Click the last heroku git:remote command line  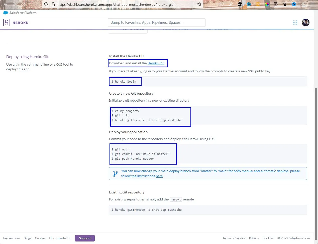[147, 210]
